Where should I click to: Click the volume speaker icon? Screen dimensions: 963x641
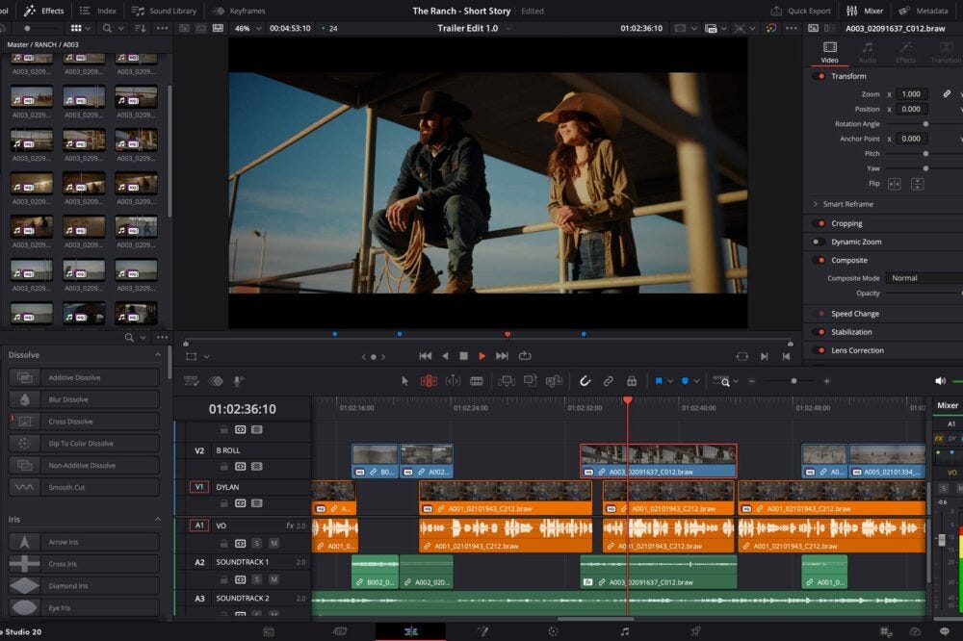(940, 381)
